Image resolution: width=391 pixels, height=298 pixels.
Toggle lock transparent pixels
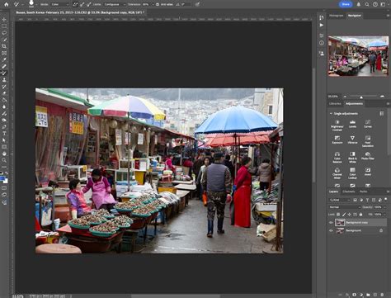pos(338,215)
